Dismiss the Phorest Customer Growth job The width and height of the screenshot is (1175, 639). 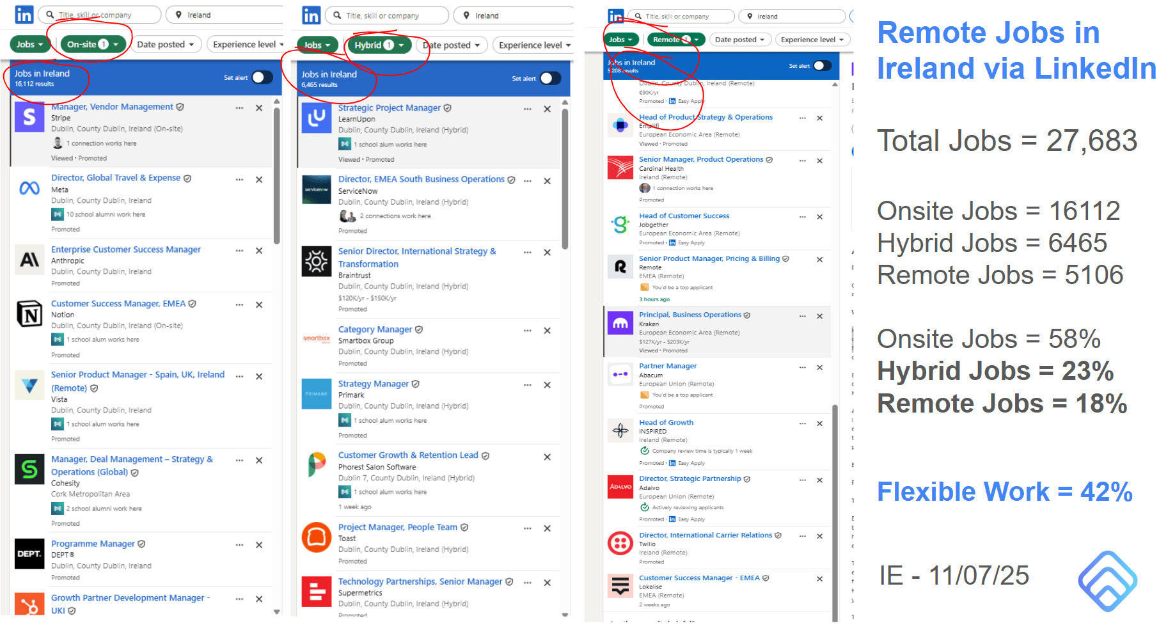point(548,457)
